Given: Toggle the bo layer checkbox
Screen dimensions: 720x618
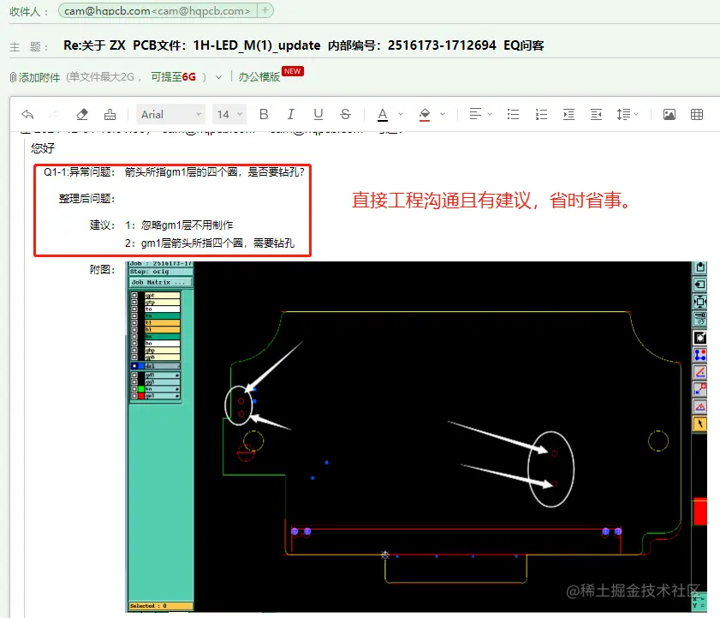Looking at the screenshot, I should 134,343.
